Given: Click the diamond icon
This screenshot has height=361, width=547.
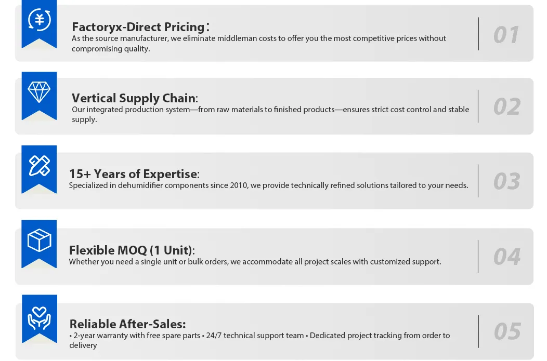Looking at the screenshot, I should (x=39, y=92).
